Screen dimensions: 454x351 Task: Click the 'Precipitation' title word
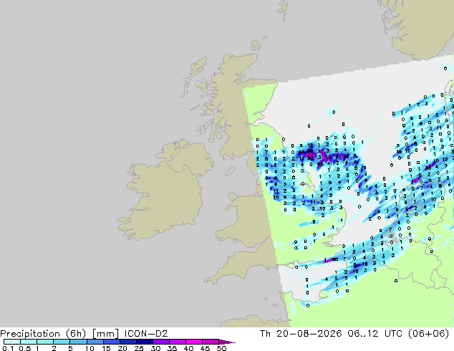coord(30,334)
